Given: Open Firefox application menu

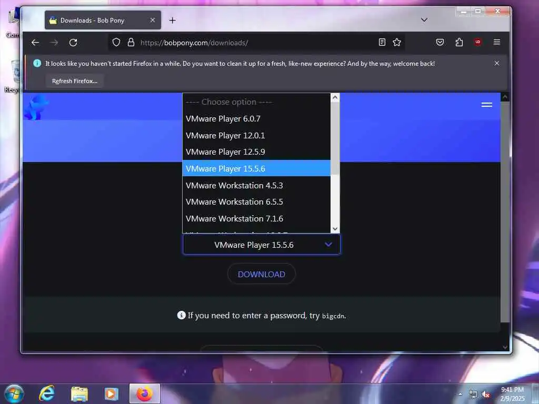Looking at the screenshot, I should tap(497, 42).
